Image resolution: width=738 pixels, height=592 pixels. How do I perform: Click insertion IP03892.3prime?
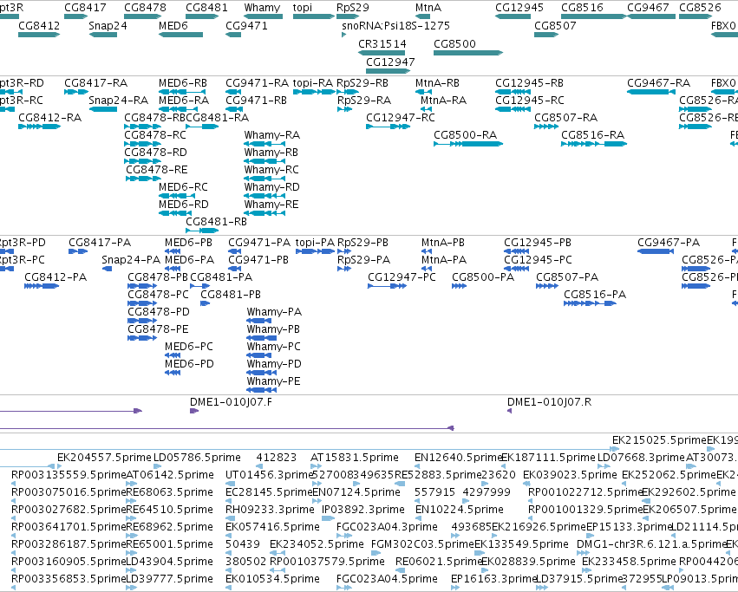point(362,510)
